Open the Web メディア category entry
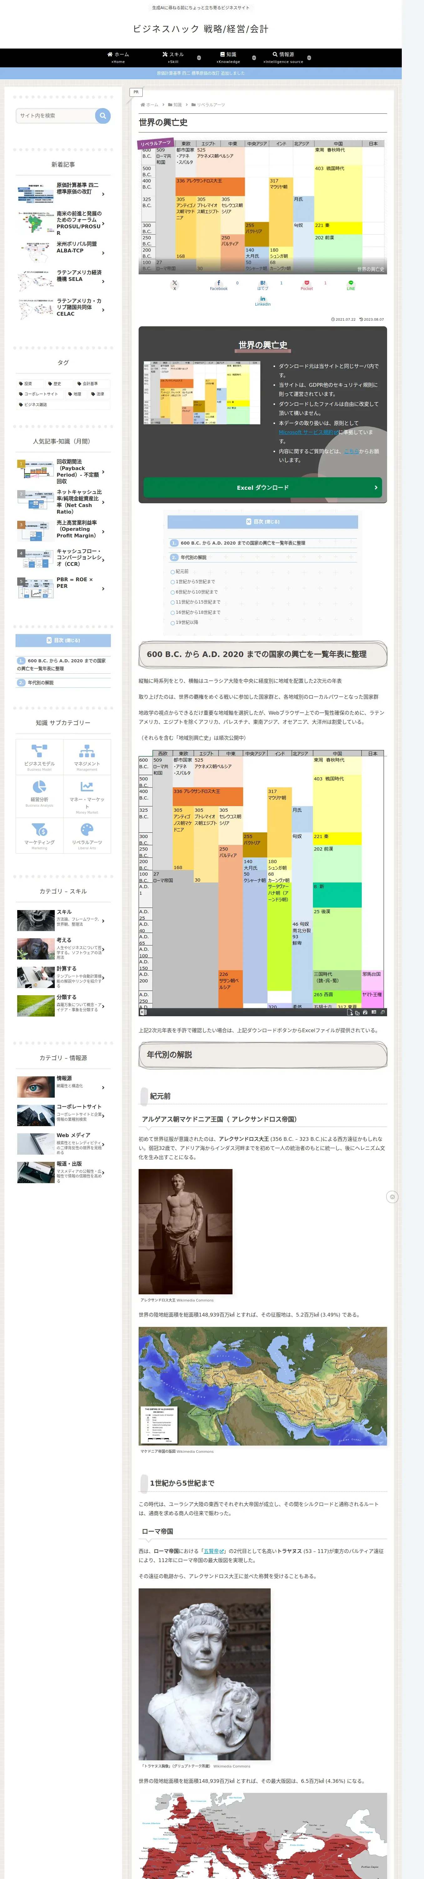Viewport: 424px width, 1879px height. pos(64,1144)
